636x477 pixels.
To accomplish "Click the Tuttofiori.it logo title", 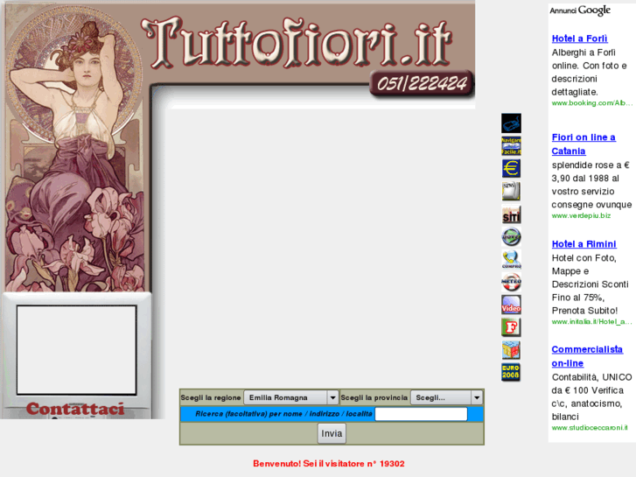I will click(x=297, y=44).
